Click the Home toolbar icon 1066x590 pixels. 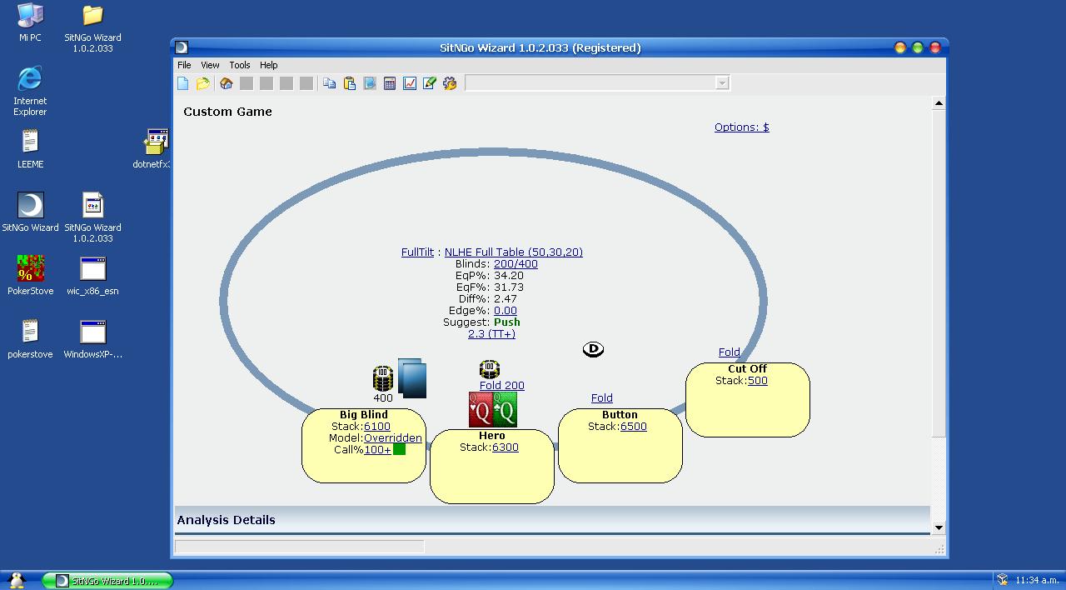(x=226, y=83)
